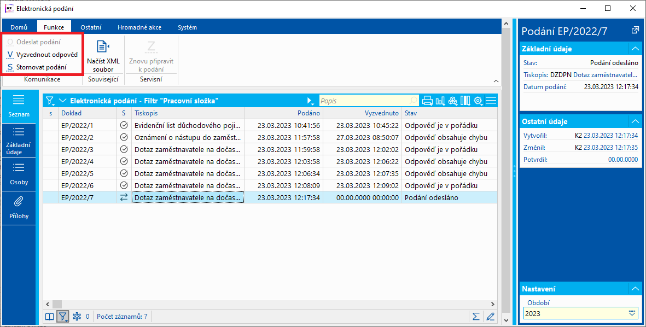The width and height of the screenshot is (646, 327).
Task: Open the Přílohy paperclip page
Action: (x=19, y=208)
